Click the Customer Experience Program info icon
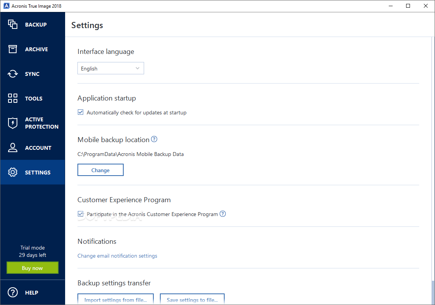 coord(223,214)
